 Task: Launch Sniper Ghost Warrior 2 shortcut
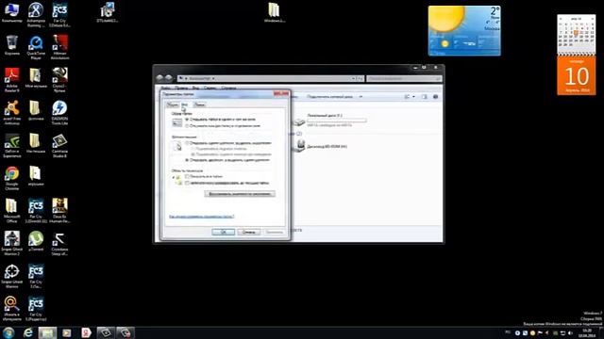click(x=11, y=243)
